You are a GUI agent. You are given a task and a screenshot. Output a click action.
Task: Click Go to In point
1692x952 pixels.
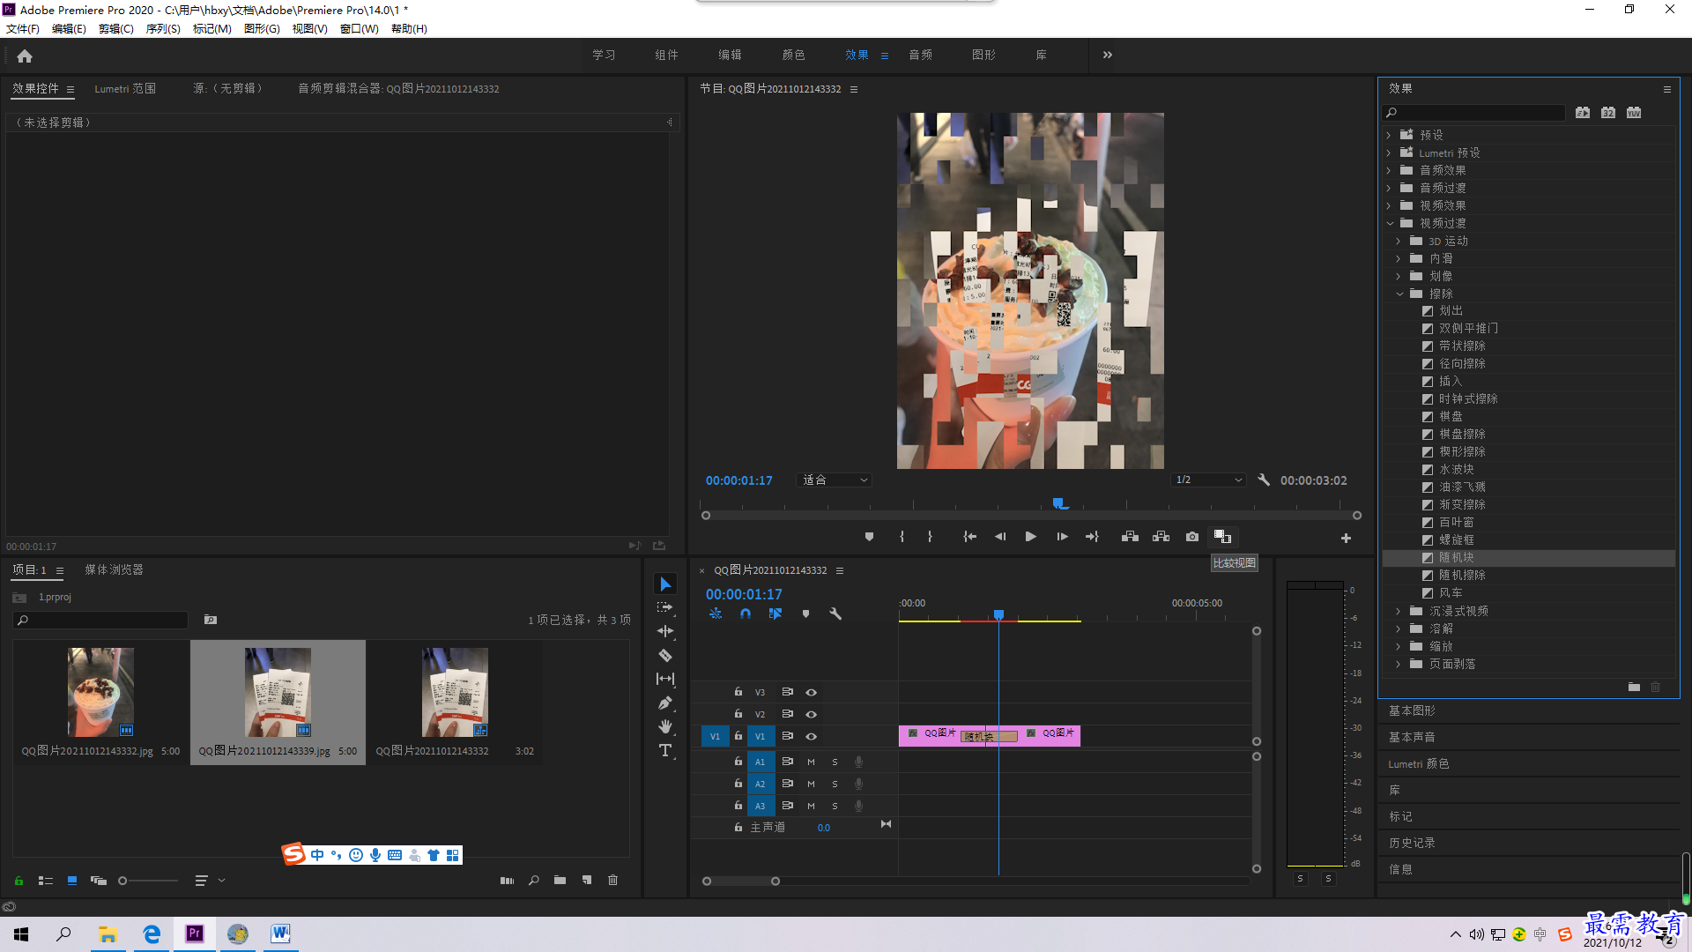[969, 537]
